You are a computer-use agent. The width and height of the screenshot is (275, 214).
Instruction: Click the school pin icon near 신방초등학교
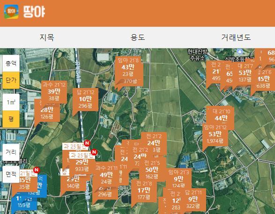240,52
